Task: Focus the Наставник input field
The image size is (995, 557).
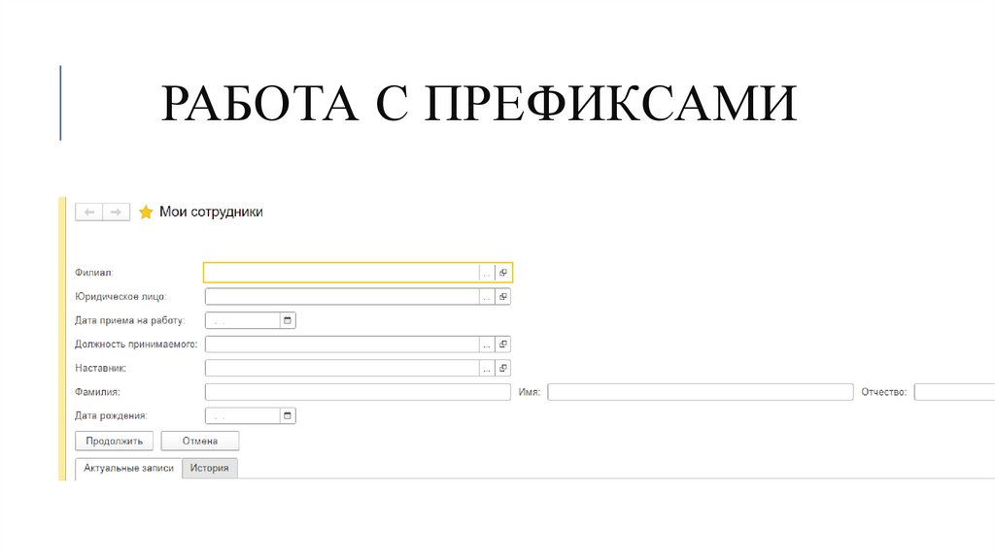Action: [x=342, y=368]
